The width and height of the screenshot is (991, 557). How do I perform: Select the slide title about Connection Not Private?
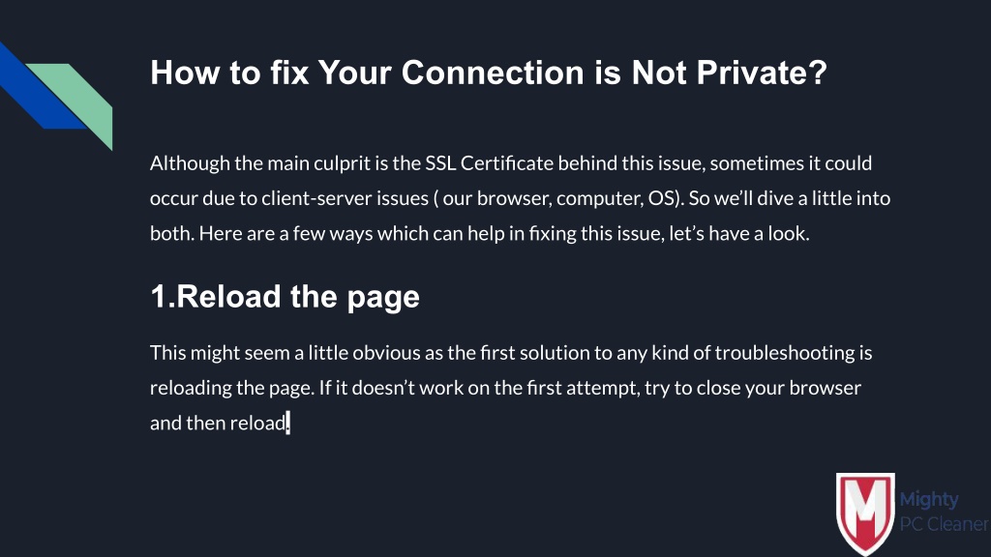click(x=489, y=73)
